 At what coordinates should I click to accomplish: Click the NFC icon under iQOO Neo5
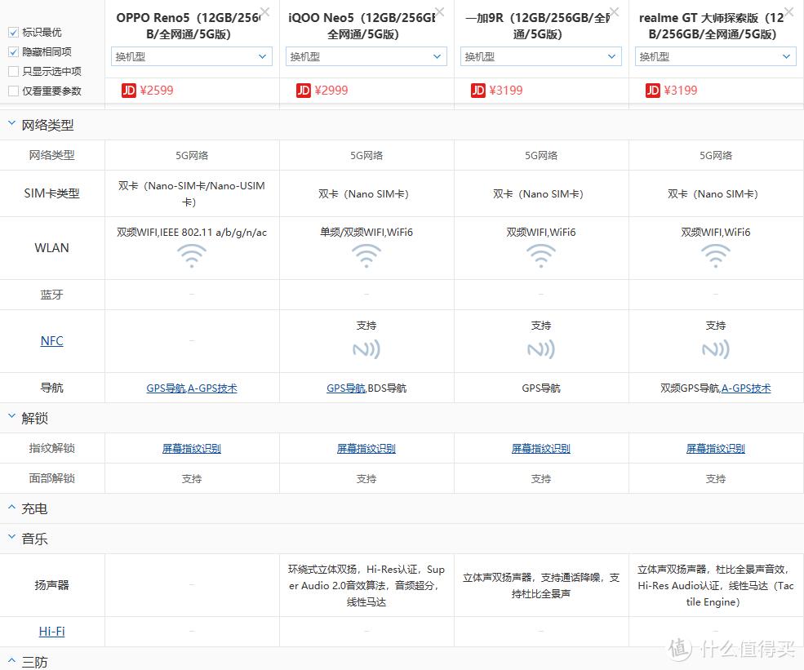pos(366,348)
